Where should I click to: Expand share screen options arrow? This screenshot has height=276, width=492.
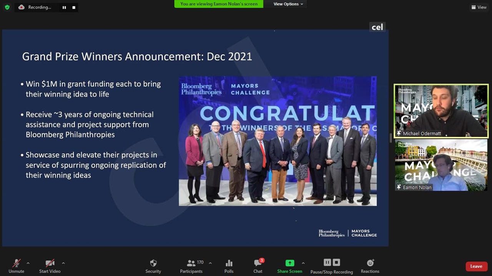pos(303,263)
